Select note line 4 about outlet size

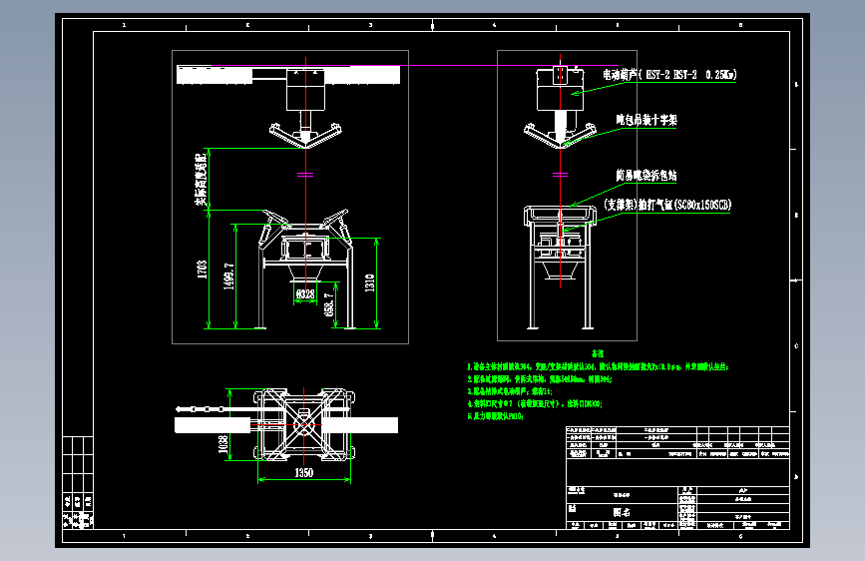[535, 404]
